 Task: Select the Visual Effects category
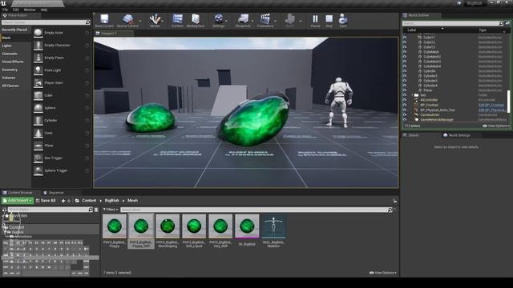pos(13,62)
